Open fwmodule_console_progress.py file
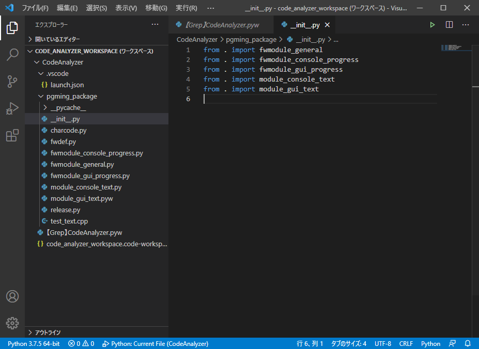Screen dimensions: 479x349 97,153
